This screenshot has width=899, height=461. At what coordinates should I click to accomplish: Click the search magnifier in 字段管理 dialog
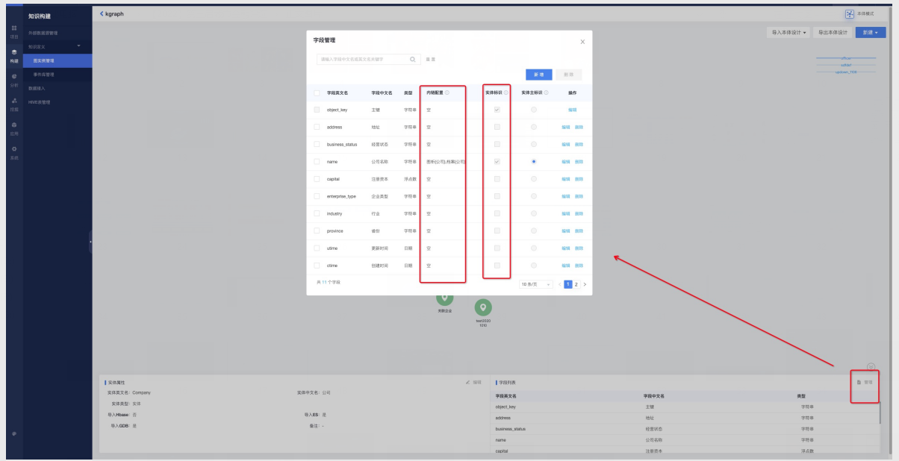click(412, 59)
